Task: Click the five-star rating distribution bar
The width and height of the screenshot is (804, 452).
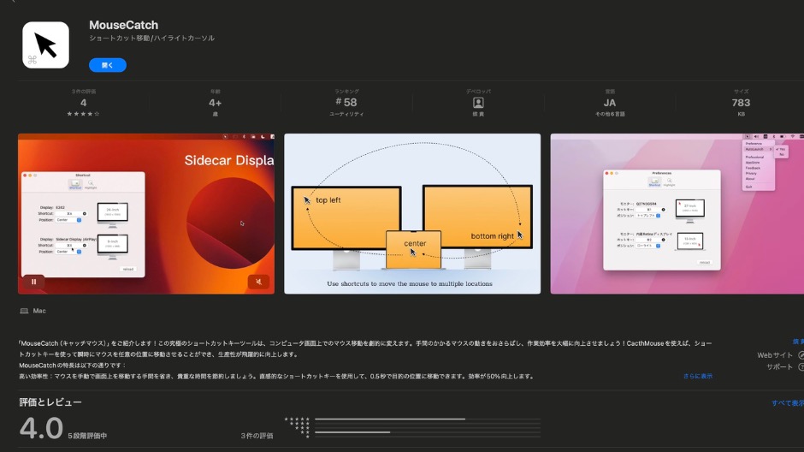Action: click(x=428, y=419)
